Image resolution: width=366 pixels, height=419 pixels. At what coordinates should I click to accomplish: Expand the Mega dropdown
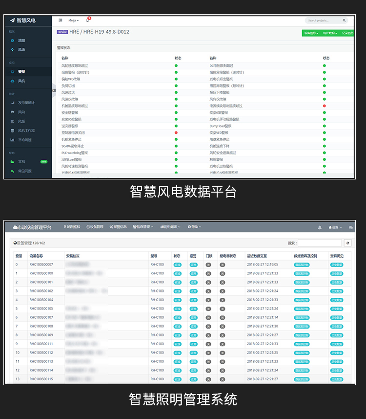pyautogui.click(x=73, y=21)
